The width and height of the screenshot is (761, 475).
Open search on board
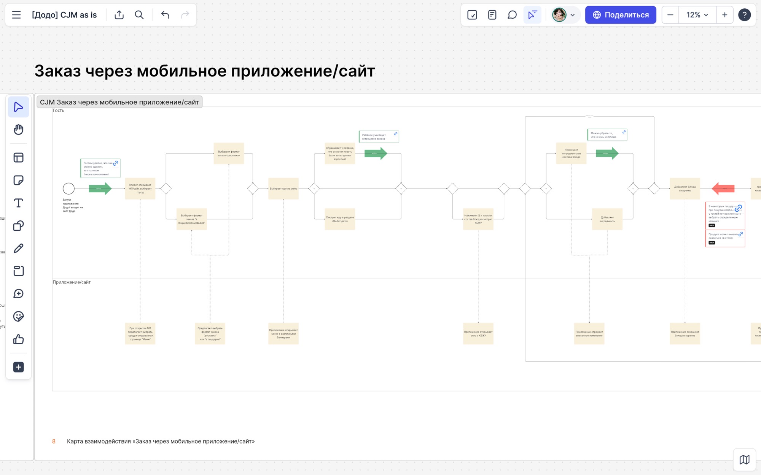(x=139, y=15)
